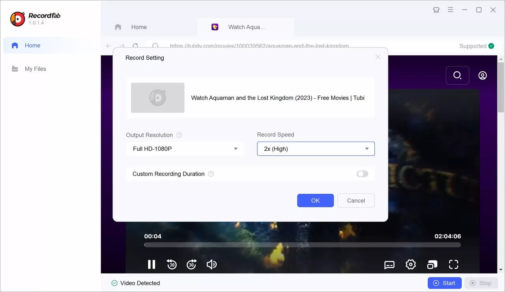Click the home icon tab
Image resolution: width=505 pixels, height=292 pixels.
click(118, 27)
